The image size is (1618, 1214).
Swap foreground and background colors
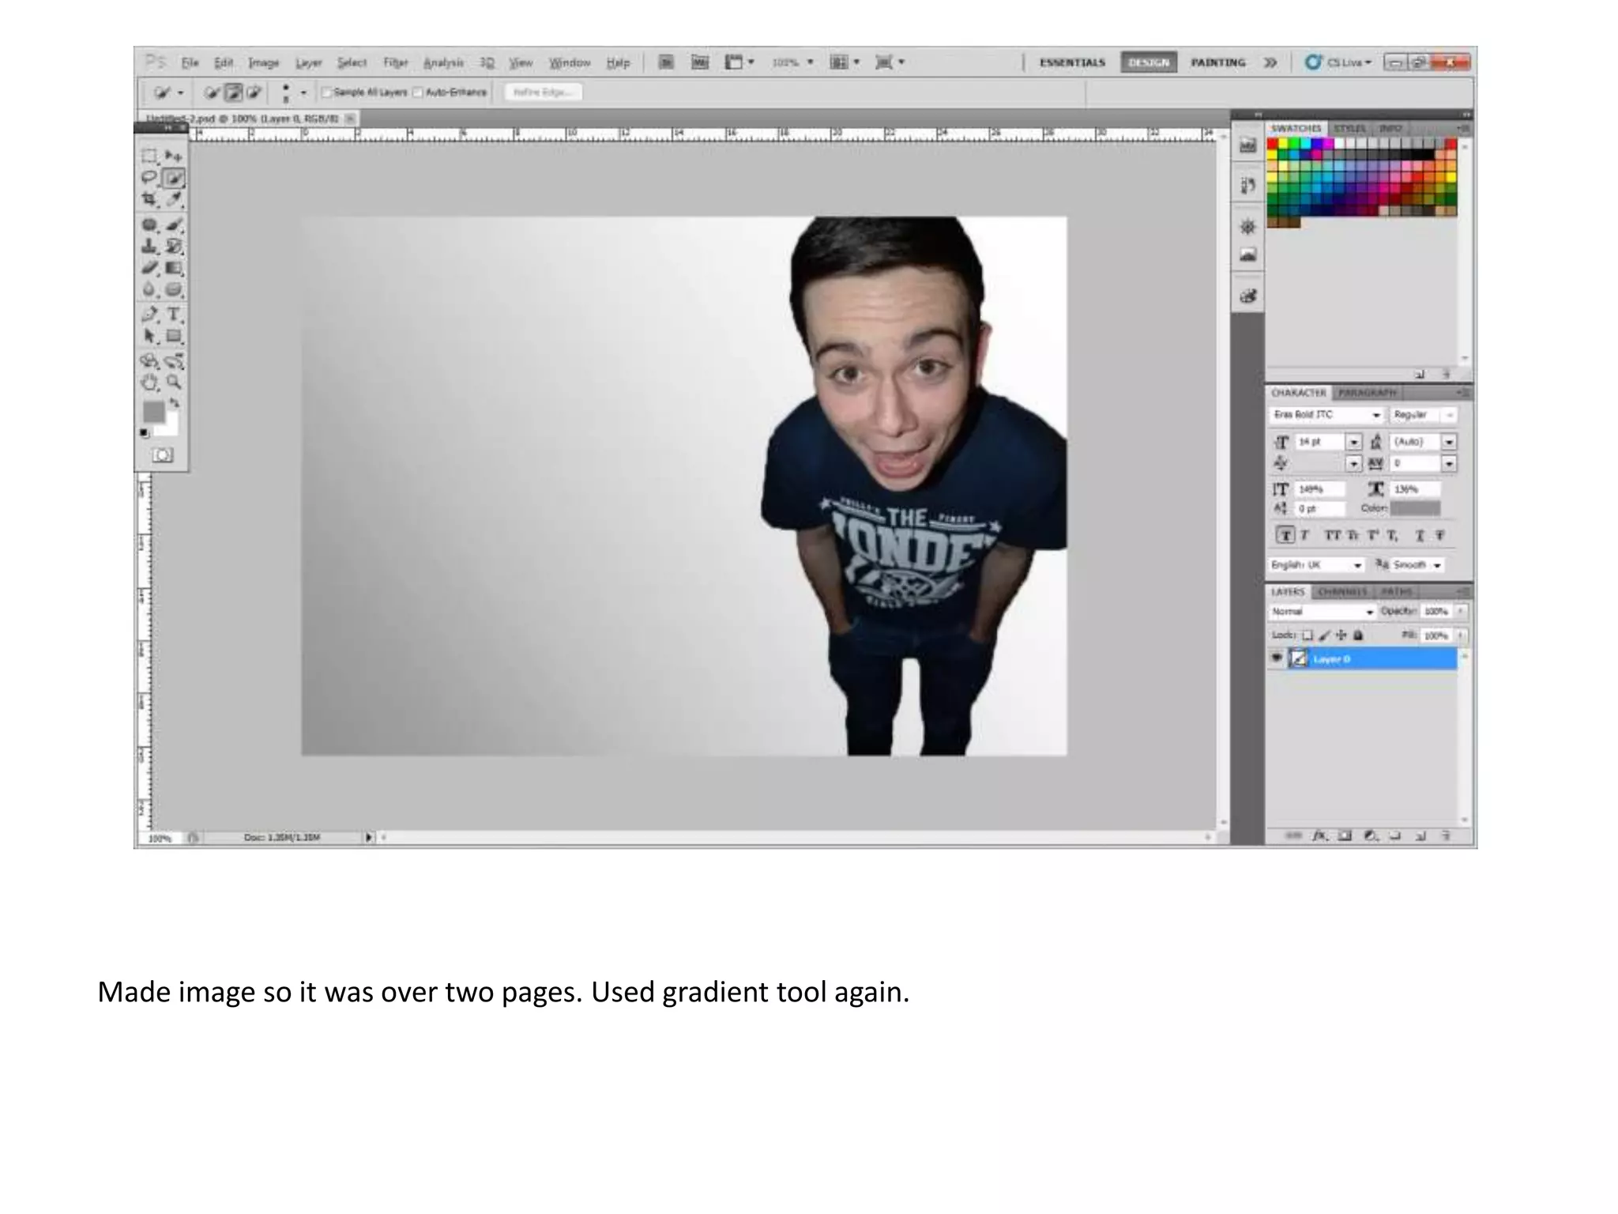(x=175, y=403)
